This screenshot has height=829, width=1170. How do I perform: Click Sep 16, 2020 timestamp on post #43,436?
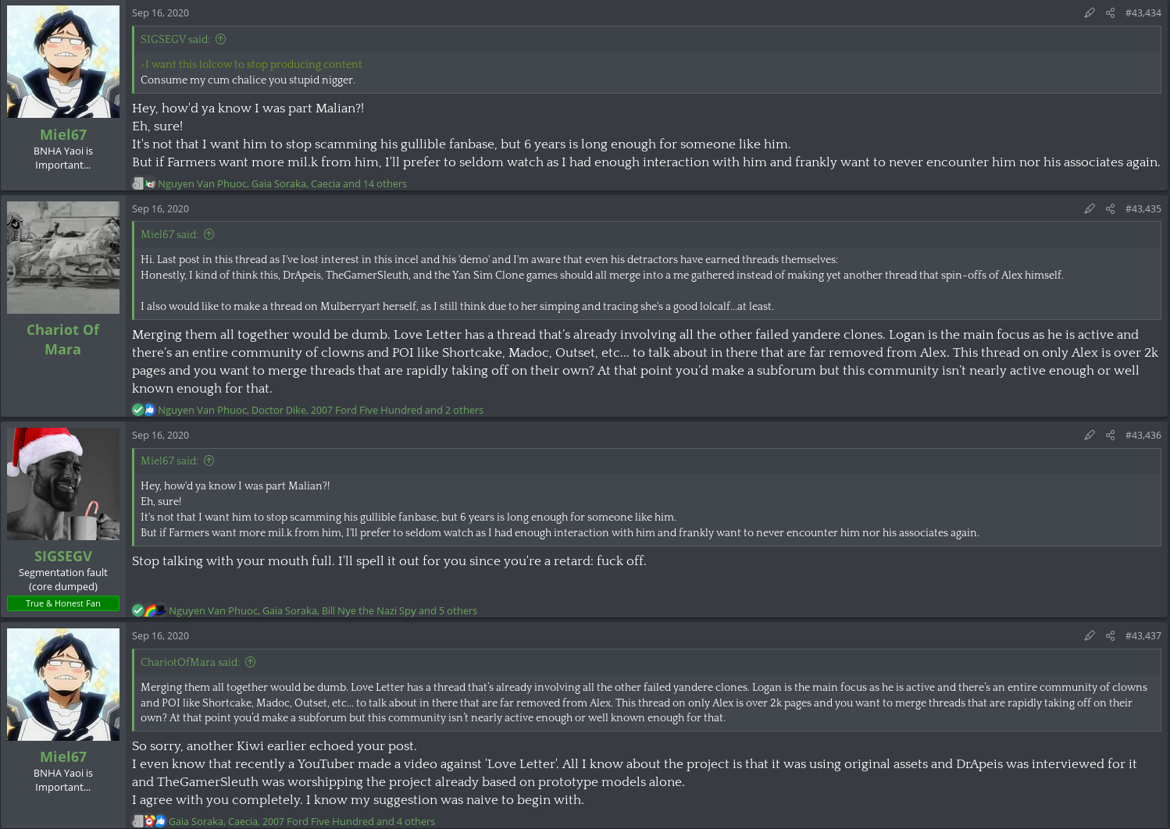point(160,436)
